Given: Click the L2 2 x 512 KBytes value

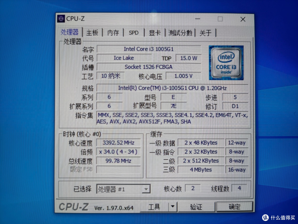Looking at the screenshot, I should 201,161.
